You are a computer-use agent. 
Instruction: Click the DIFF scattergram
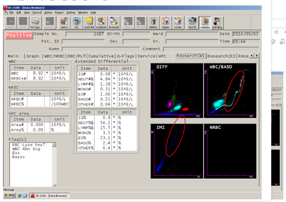(x=177, y=91)
